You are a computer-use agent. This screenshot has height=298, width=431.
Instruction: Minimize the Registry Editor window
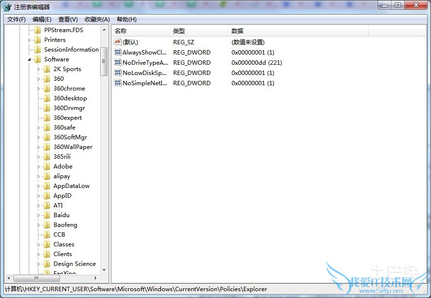point(385,5)
